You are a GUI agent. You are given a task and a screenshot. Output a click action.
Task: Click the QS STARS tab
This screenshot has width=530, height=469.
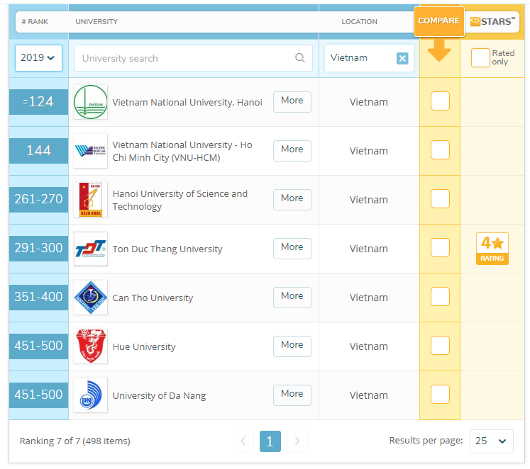pyautogui.click(x=494, y=21)
